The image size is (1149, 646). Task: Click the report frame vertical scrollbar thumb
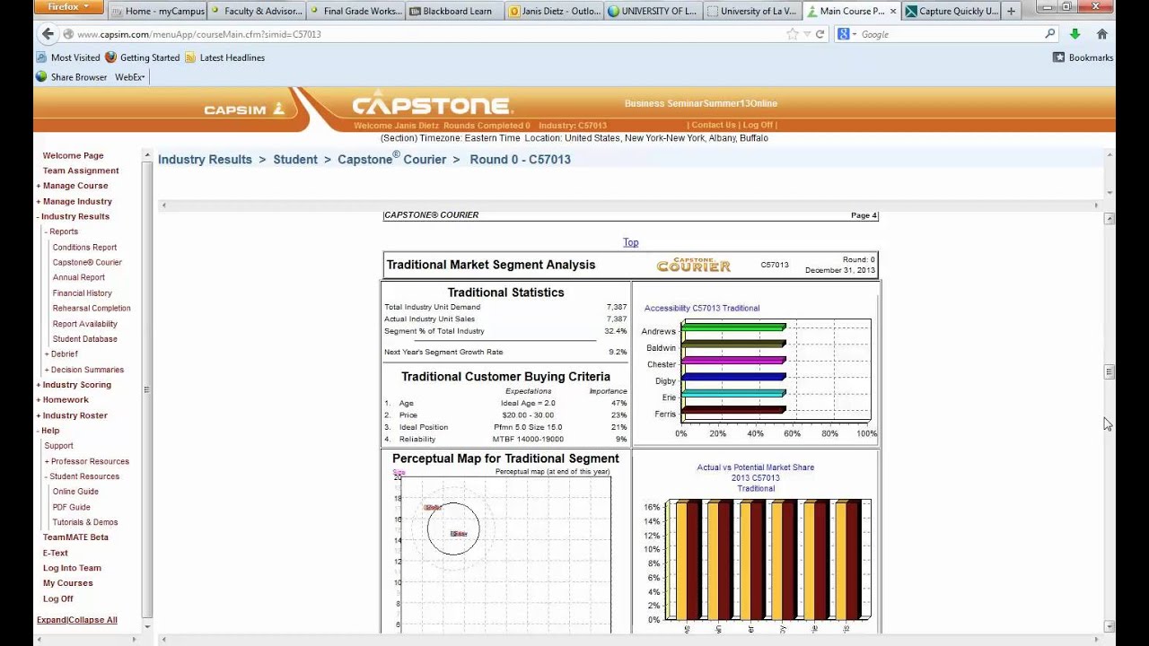(1110, 372)
